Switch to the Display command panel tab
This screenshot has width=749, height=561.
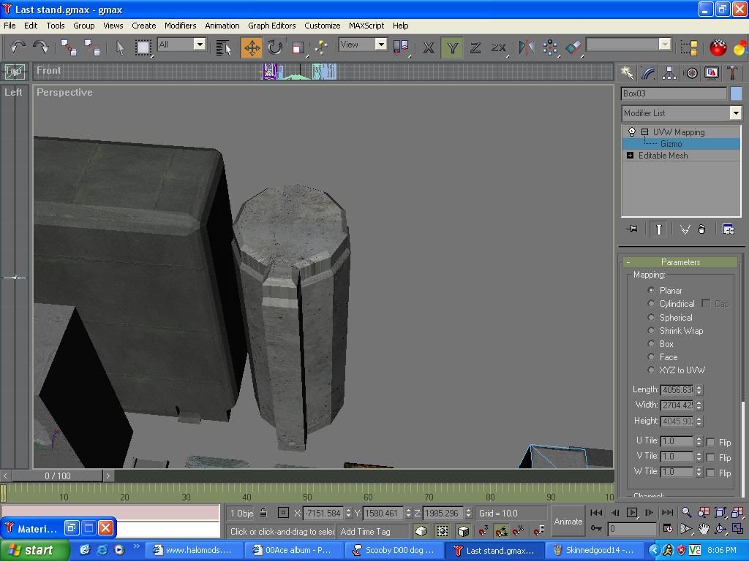712,72
